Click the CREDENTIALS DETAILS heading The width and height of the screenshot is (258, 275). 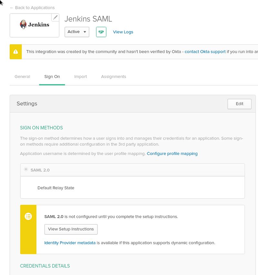click(45, 266)
